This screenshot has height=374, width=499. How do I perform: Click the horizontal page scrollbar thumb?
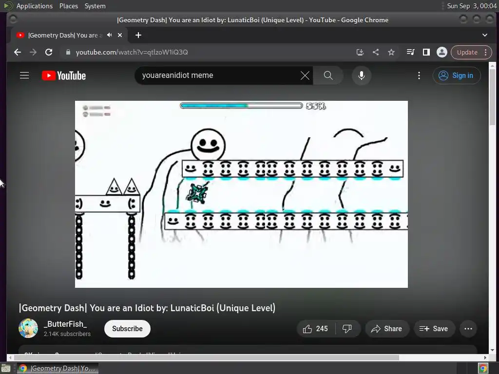coord(206,358)
